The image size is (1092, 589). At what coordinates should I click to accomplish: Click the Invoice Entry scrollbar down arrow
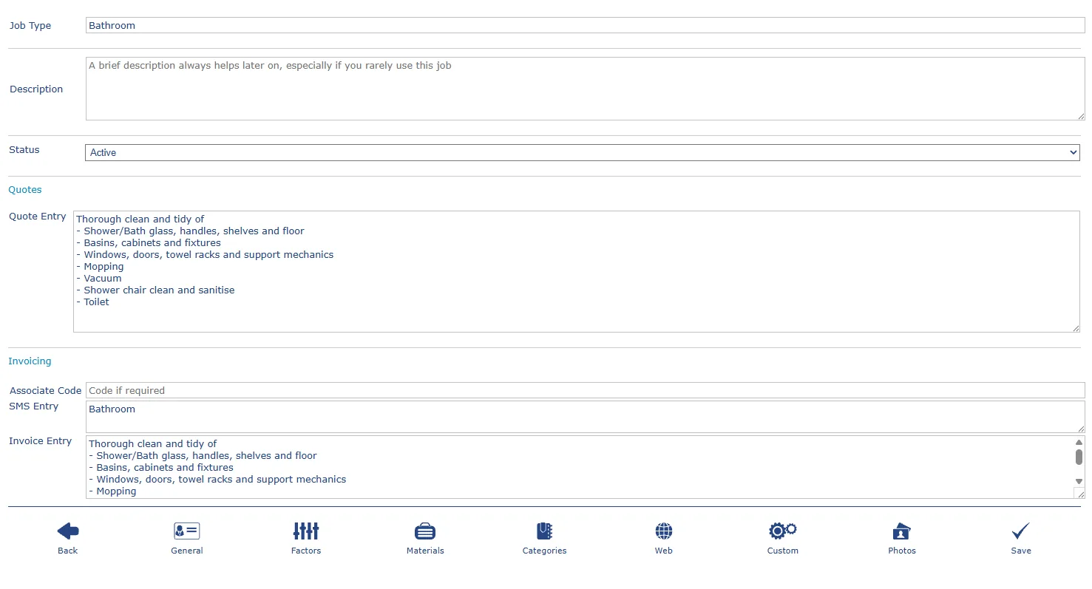coord(1079,482)
